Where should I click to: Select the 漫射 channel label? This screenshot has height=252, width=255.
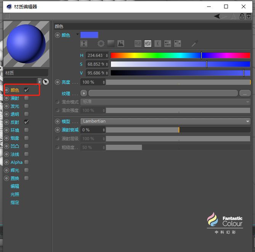[15, 98]
